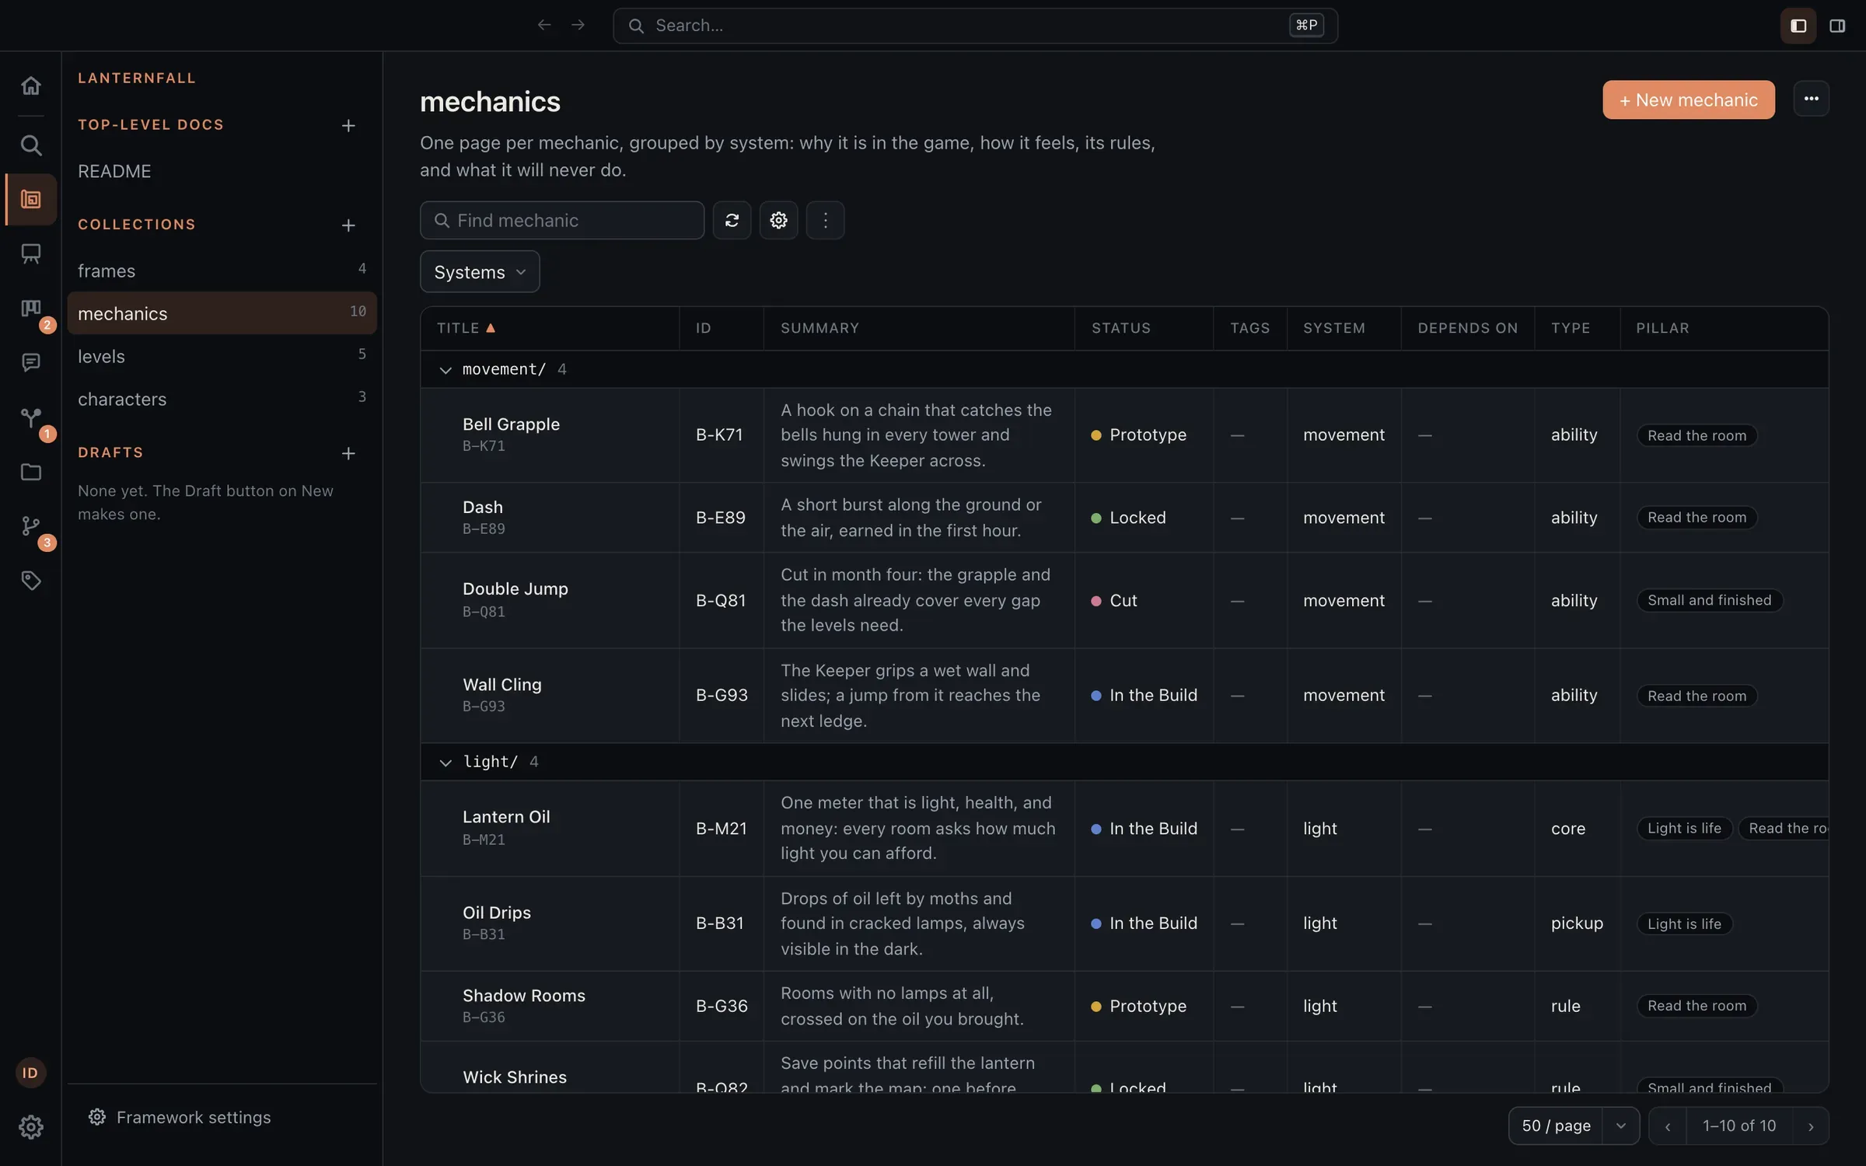Go to next page of results

(1811, 1126)
